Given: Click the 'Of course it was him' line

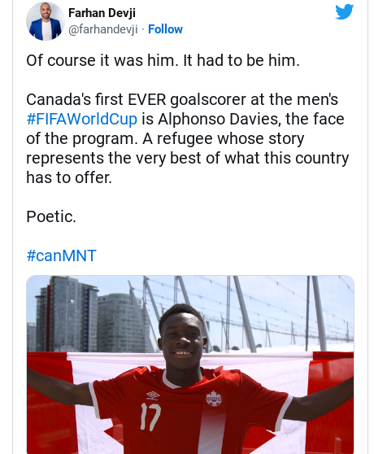Looking at the screenshot, I should tap(163, 60).
